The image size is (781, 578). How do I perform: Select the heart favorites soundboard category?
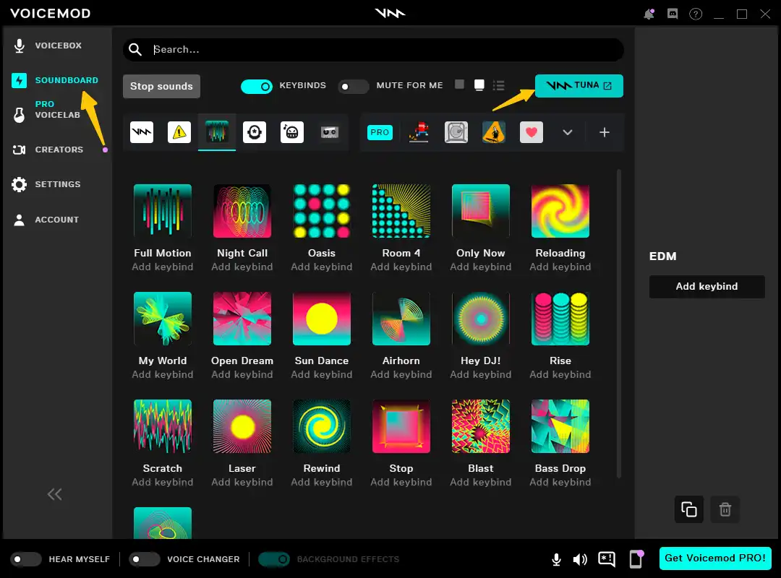pos(532,132)
